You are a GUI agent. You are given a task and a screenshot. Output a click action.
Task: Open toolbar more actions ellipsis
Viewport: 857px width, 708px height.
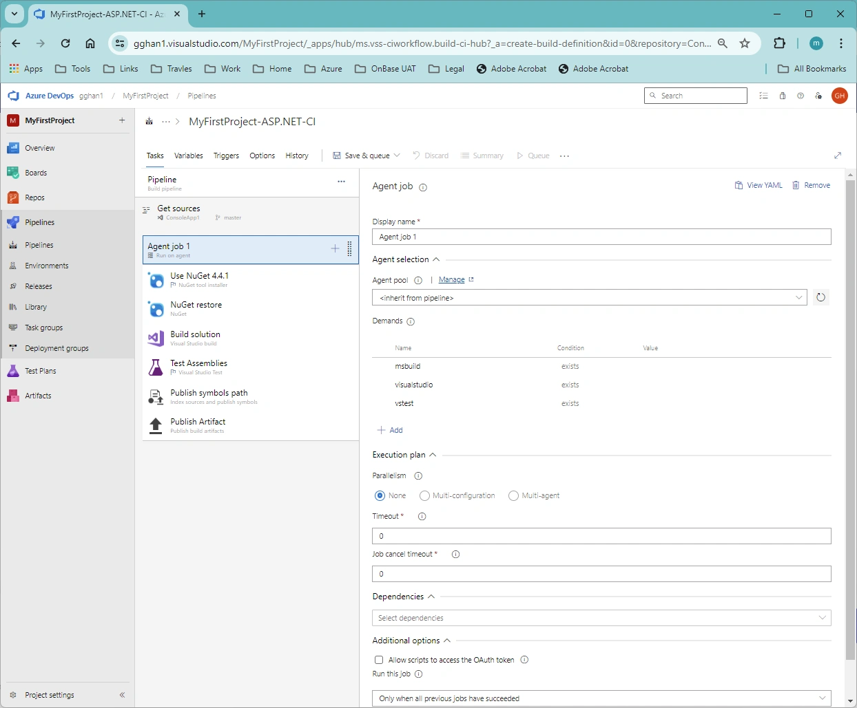[x=565, y=156]
